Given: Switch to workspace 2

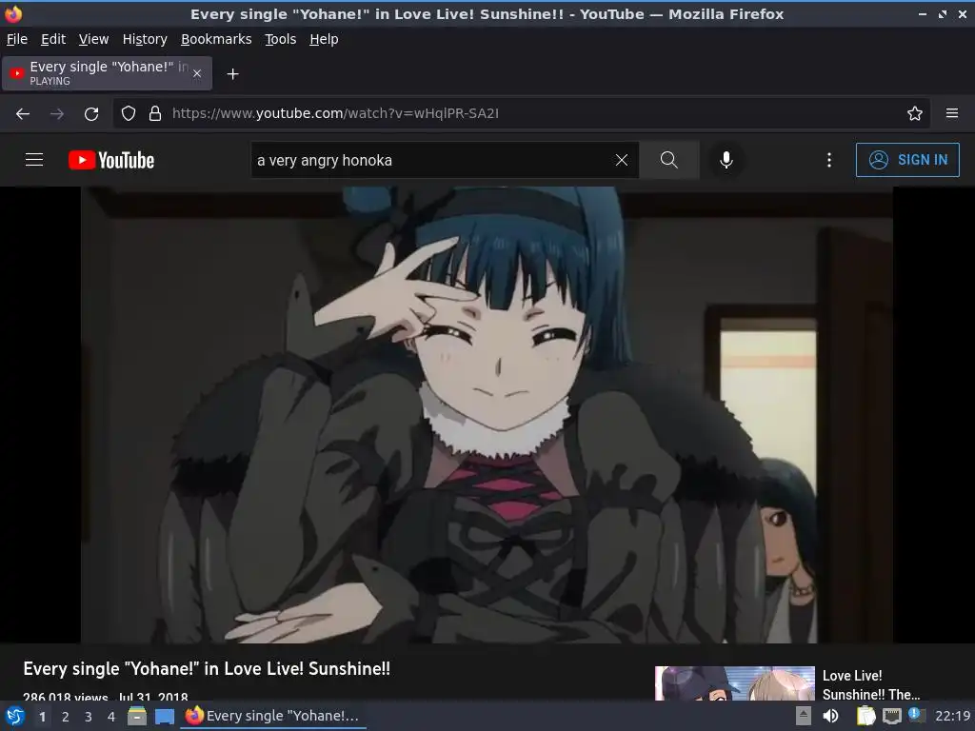Looking at the screenshot, I should point(66,716).
